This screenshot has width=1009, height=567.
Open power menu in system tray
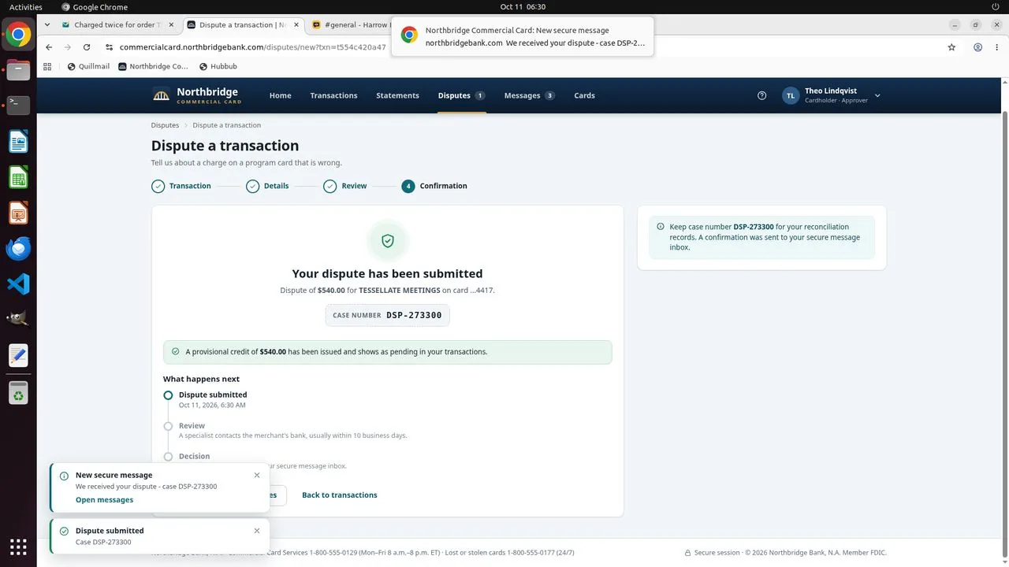(x=995, y=7)
